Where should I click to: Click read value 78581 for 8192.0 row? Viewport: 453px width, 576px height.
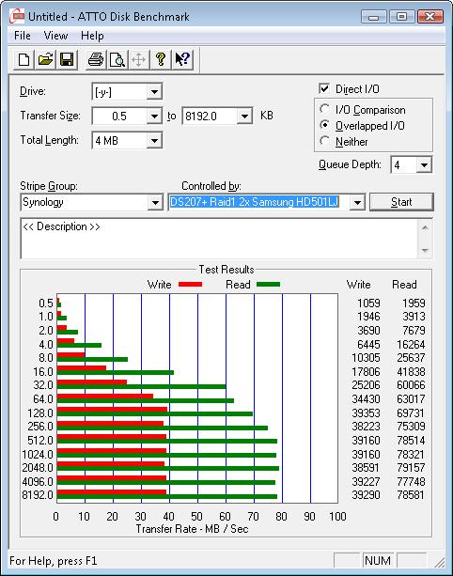(411, 495)
